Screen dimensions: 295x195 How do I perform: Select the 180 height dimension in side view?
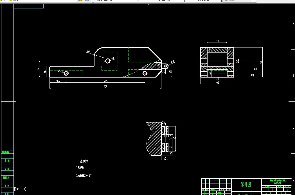[261, 62]
